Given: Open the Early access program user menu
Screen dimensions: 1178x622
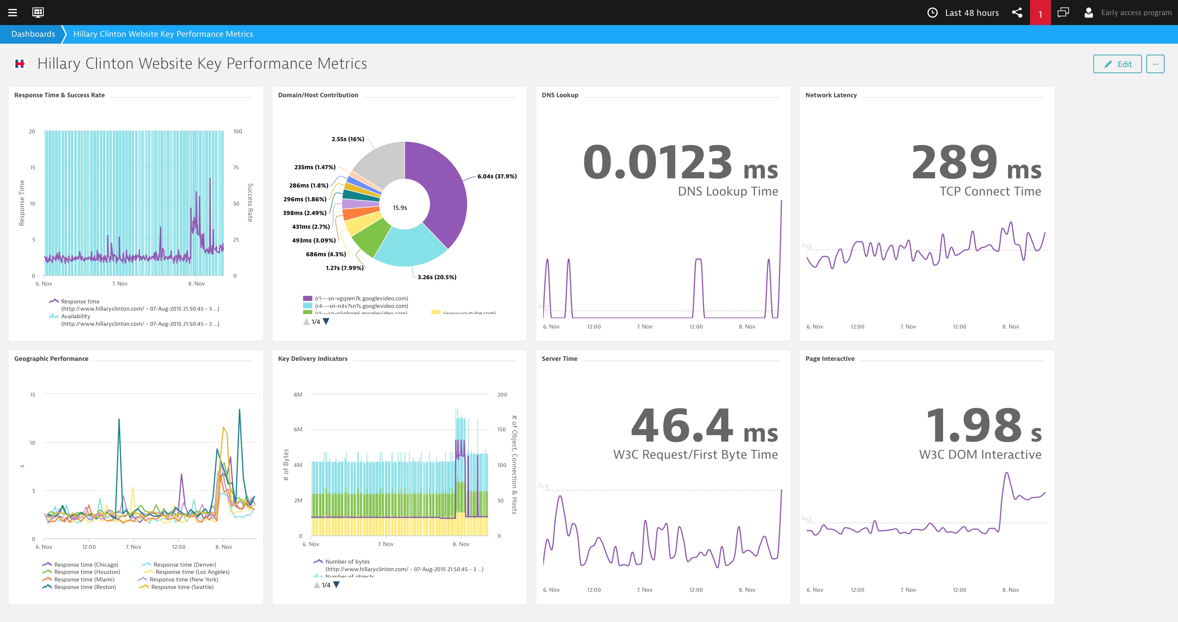Looking at the screenshot, I should click(1136, 13).
